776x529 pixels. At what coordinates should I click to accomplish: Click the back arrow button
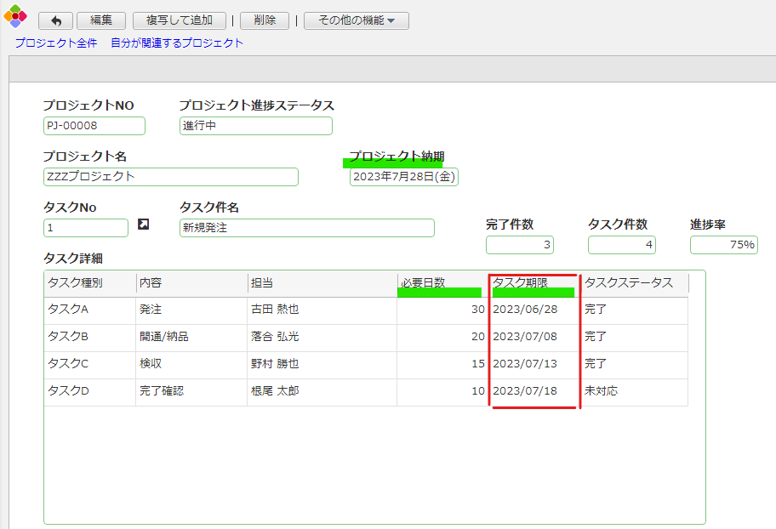(x=56, y=21)
